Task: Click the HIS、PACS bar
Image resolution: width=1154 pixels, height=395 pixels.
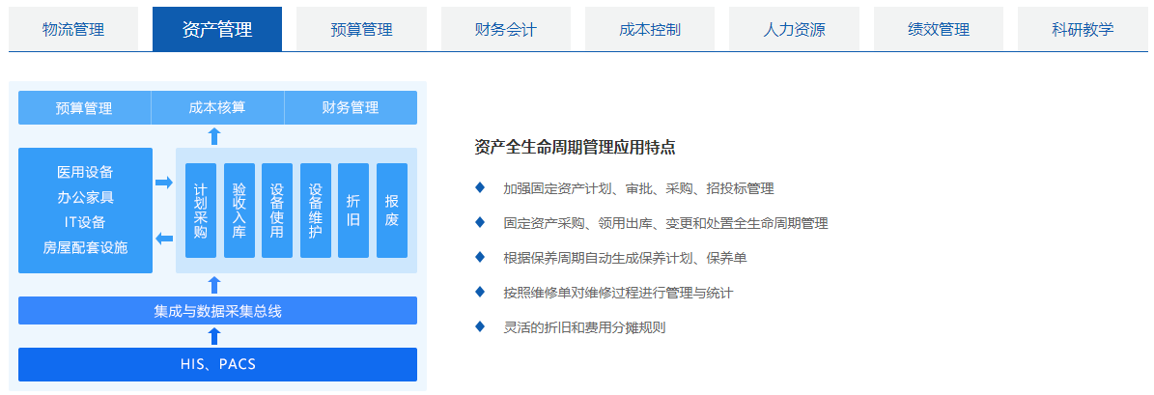Action: coord(218,364)
